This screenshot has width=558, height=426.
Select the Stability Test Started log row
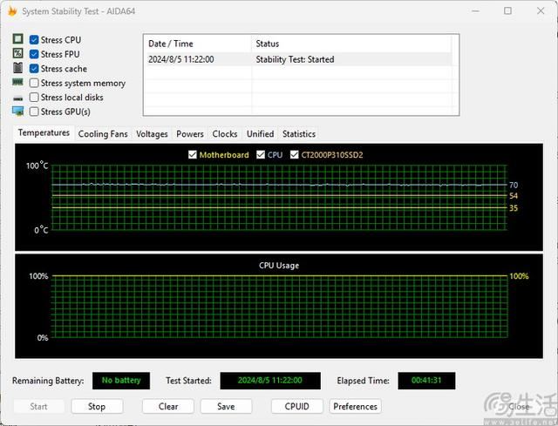(296, 59)
